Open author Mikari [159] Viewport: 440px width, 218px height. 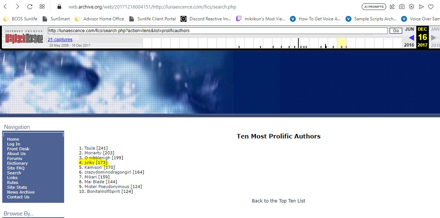(97, 177)
